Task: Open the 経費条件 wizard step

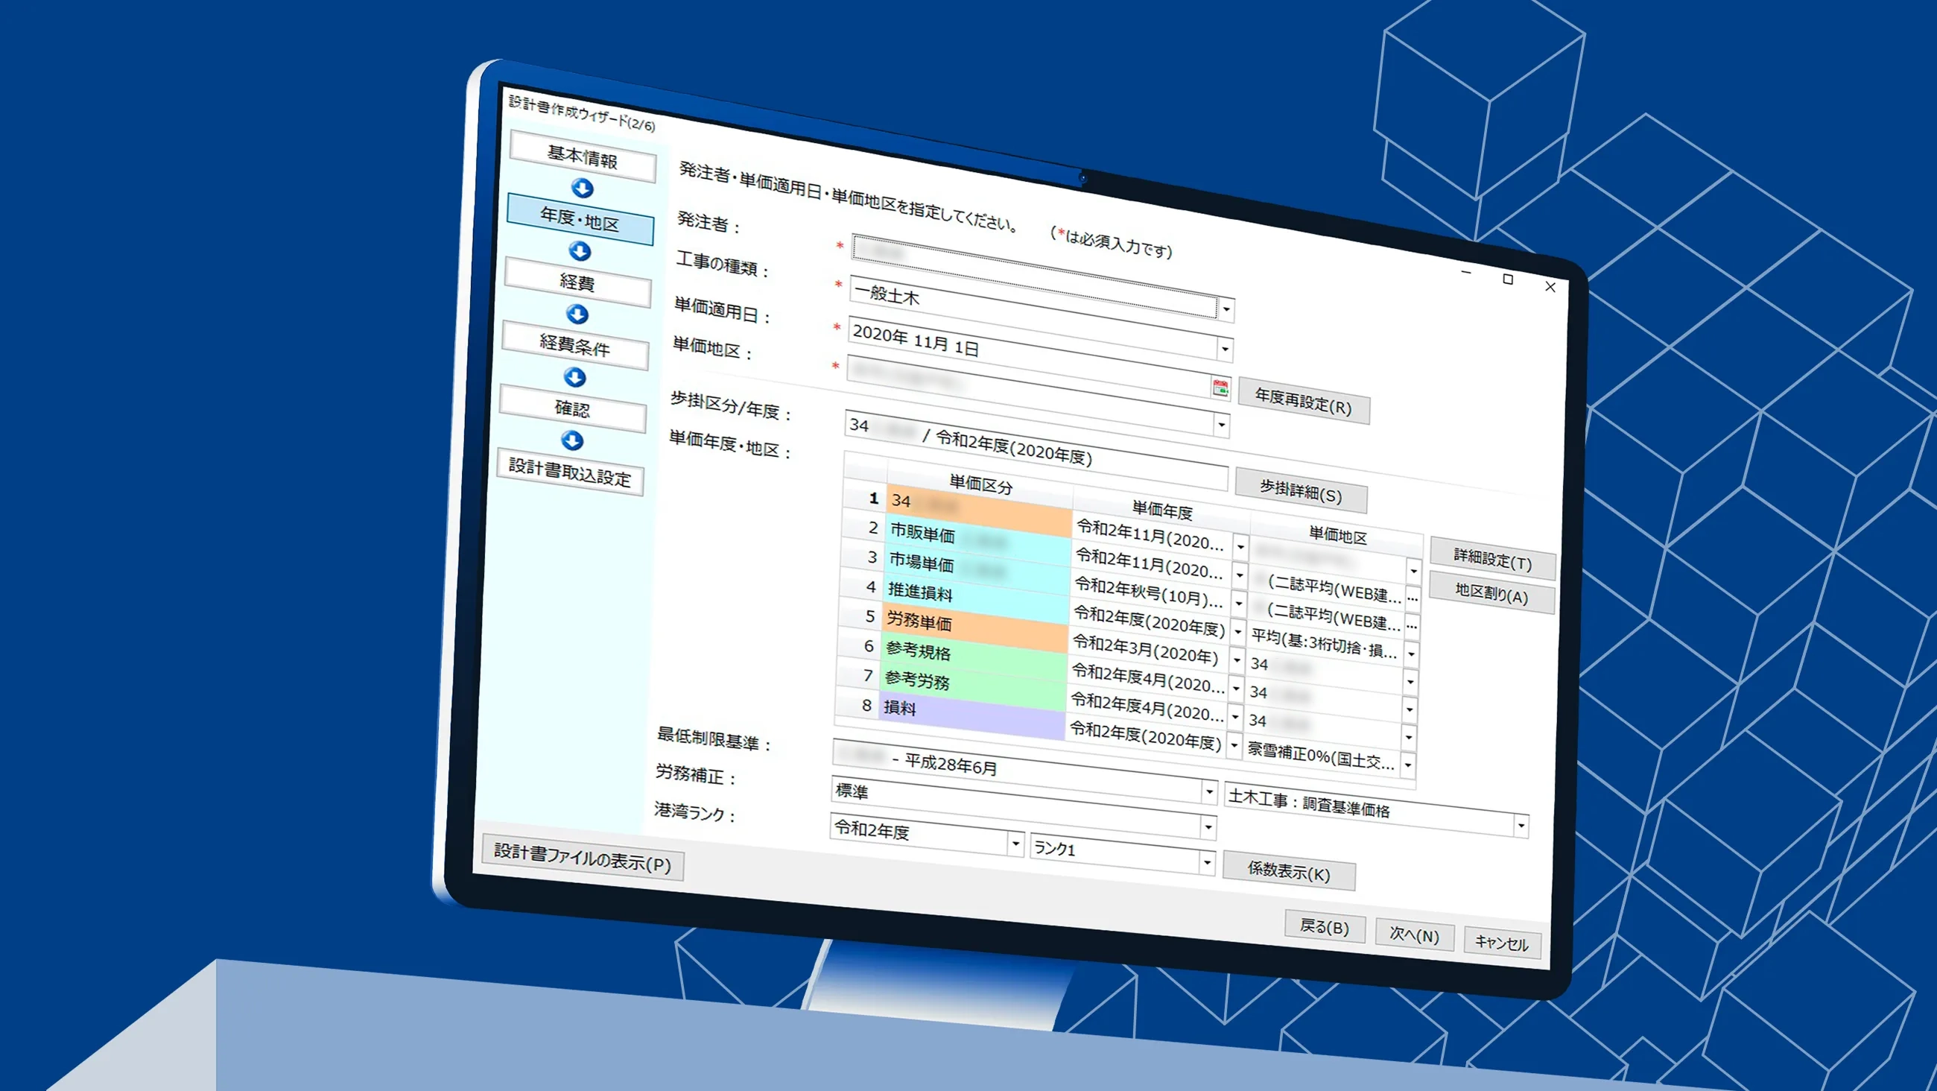Action: 575,345
